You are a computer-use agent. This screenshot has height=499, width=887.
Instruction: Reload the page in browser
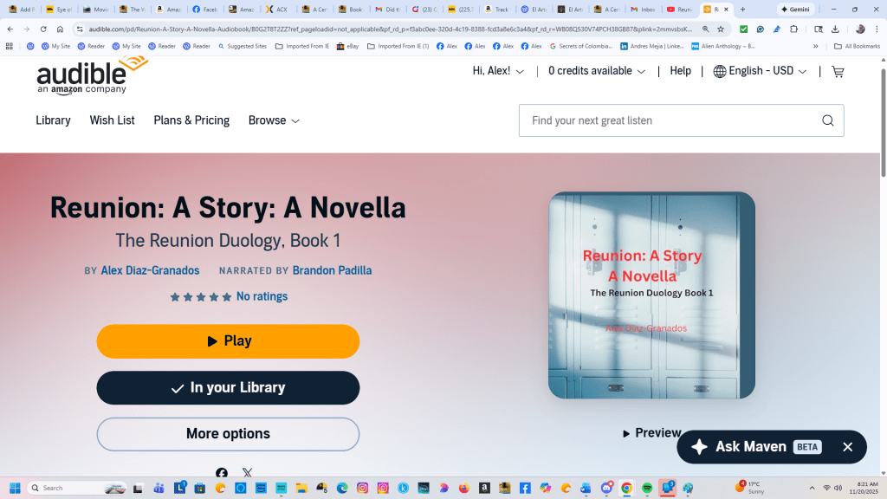[x=43, y=29]
